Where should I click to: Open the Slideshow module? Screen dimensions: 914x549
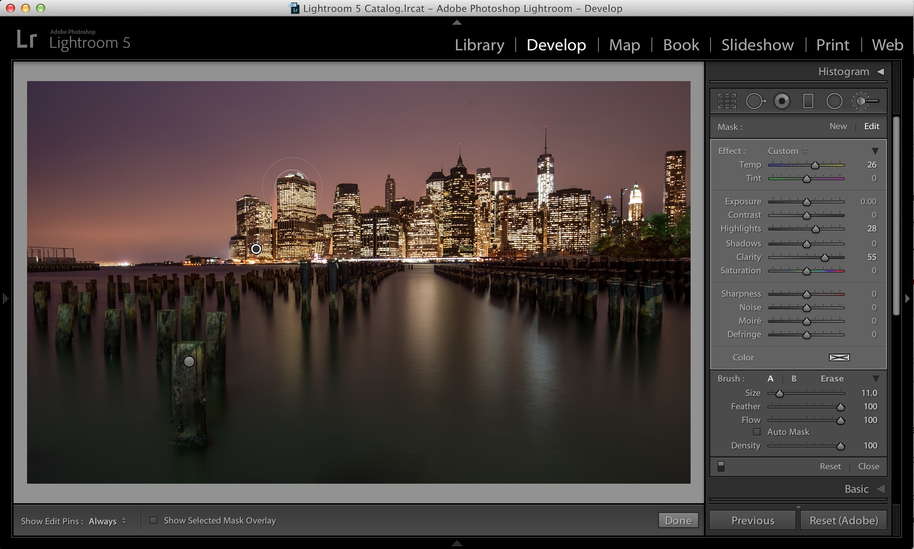(x=758, y=45)
